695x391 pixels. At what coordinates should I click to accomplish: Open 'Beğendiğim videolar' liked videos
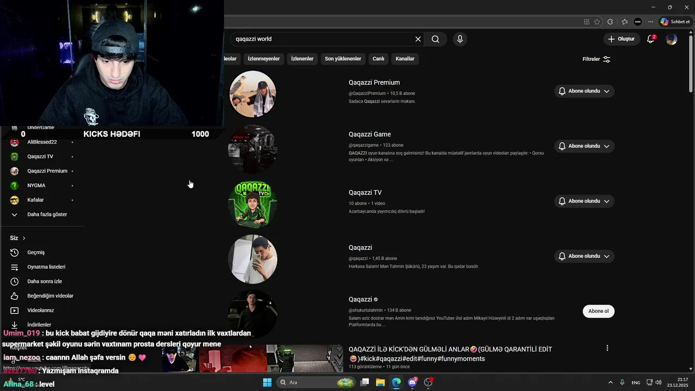click(42, 296)
